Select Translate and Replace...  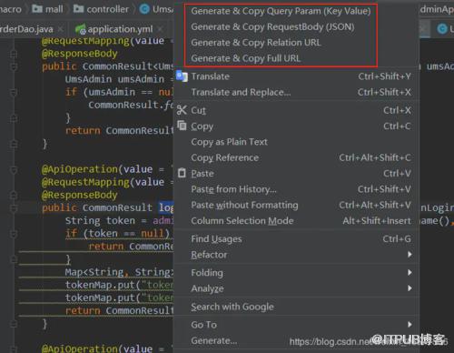[x=241, y=92]
